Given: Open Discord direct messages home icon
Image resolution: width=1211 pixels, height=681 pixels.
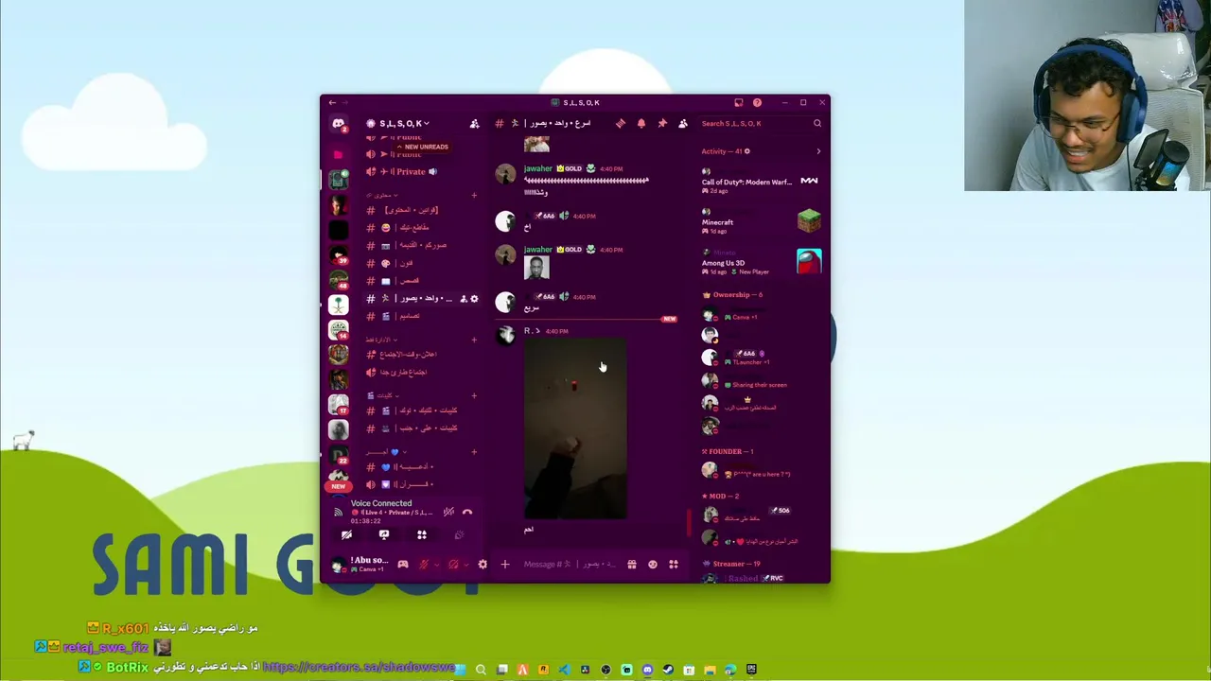Looking at the screenshot, I should [339, 124].
